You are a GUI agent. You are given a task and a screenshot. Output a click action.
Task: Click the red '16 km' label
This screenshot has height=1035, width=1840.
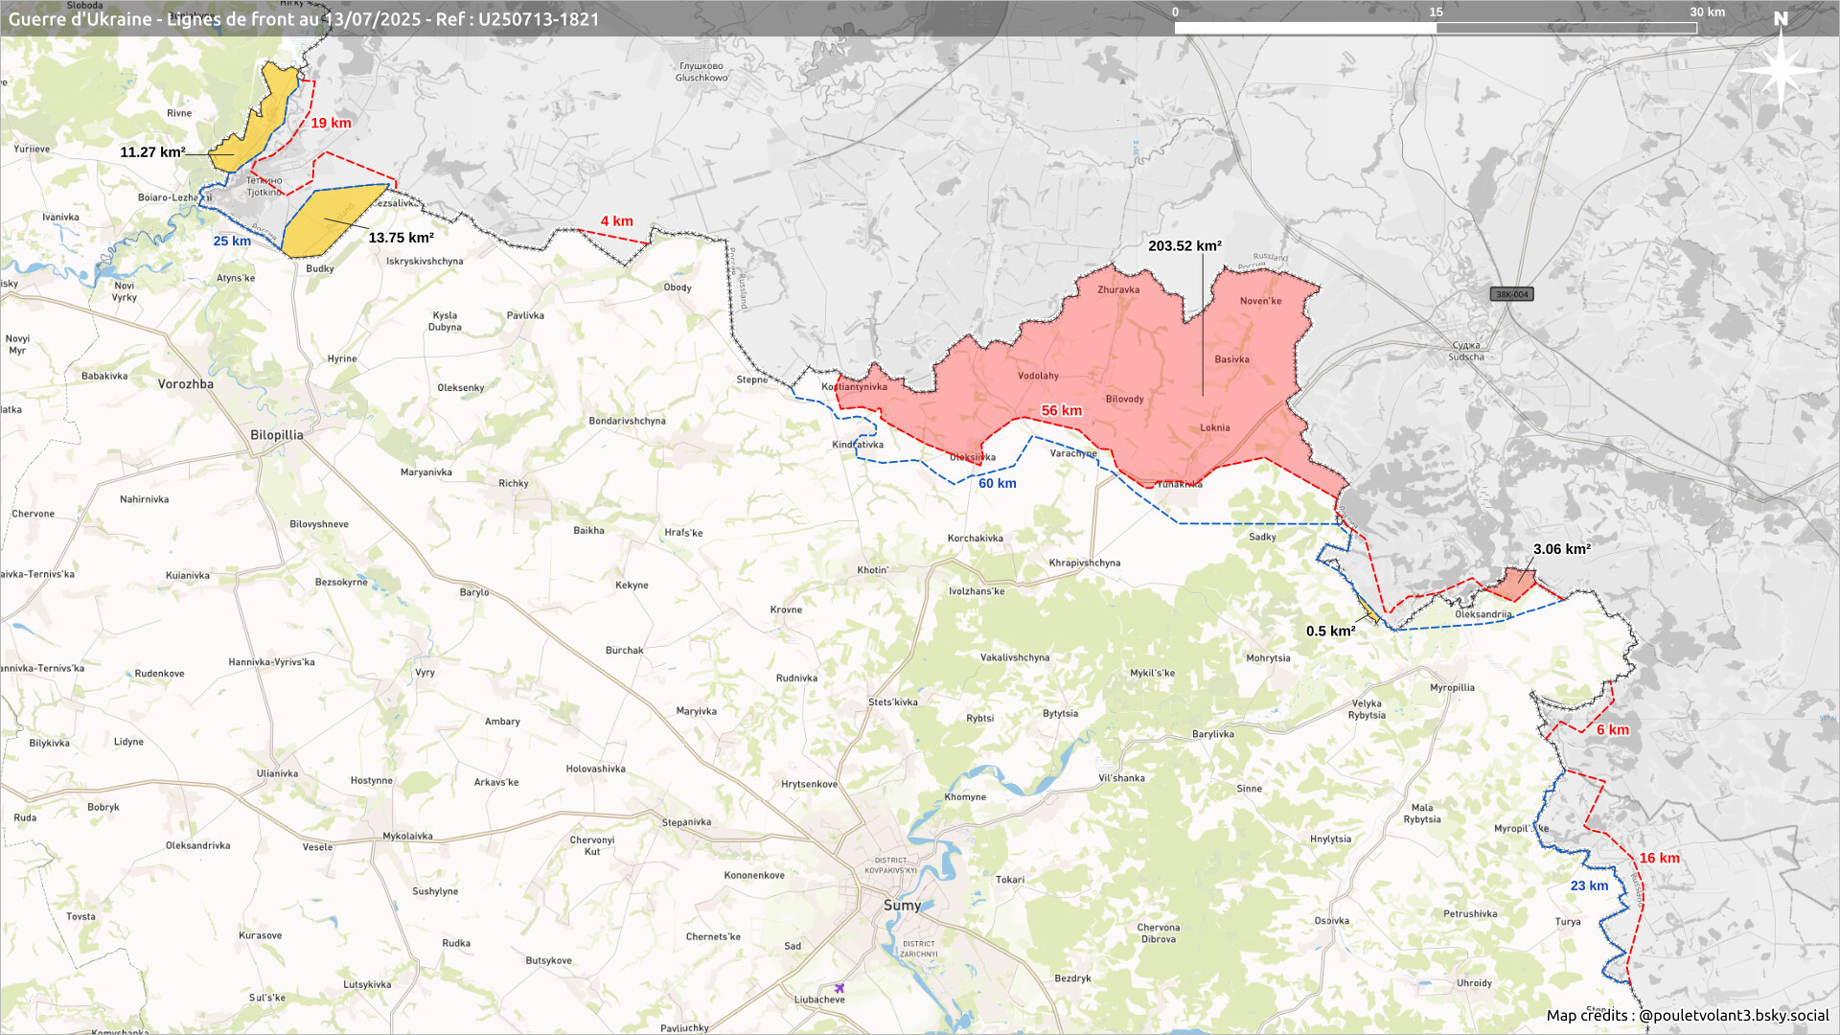(x=1660, y=858)
